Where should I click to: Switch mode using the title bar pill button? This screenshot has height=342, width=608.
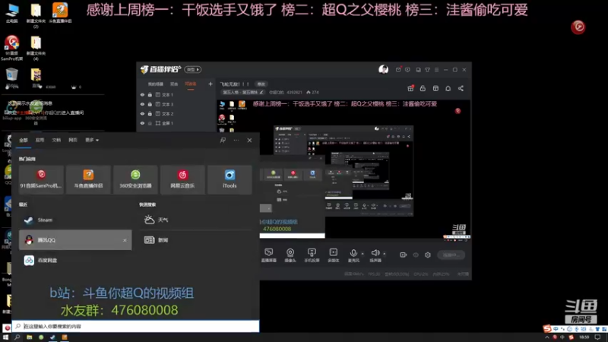pyautogui.click(x=193, y=69)
